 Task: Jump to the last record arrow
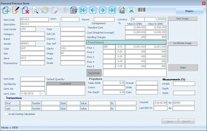tap(112, 10)
